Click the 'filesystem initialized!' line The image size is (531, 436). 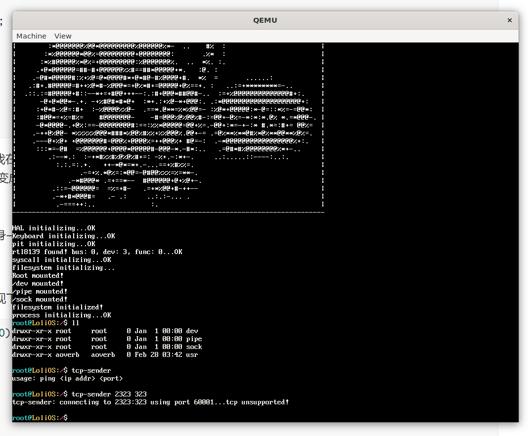(x=57, y=307)
